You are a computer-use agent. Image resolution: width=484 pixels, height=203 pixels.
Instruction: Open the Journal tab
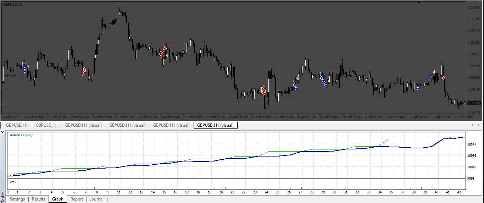[96, 199]
